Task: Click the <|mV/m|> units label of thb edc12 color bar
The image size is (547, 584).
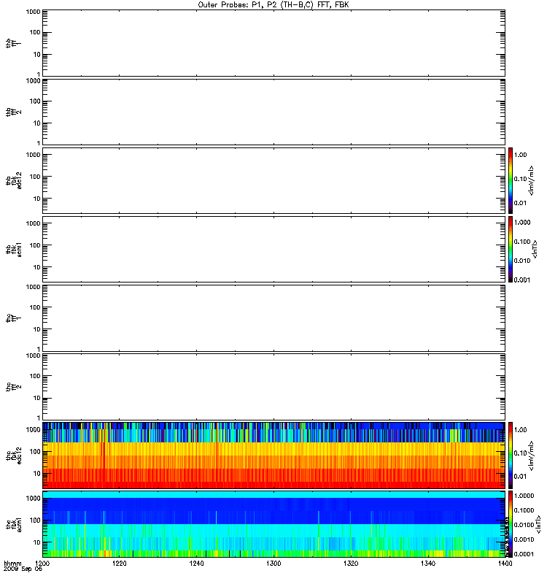Action: click(x=532, y=180)
